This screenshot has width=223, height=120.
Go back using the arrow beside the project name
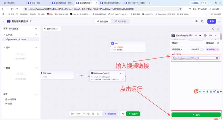[x=4, y=21]
